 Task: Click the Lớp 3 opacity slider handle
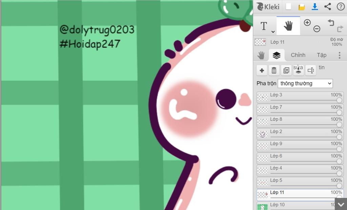339,100
